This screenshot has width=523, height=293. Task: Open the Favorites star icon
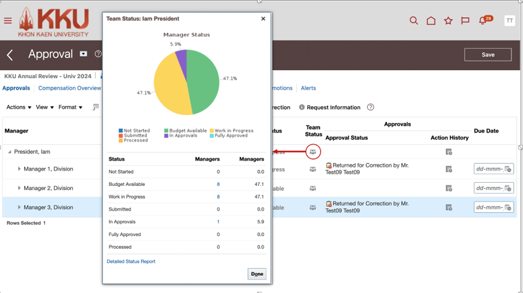point(448,21)
